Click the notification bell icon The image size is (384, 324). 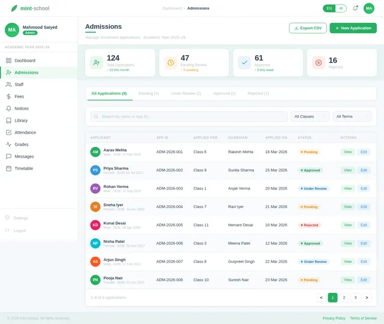[355, 8]
